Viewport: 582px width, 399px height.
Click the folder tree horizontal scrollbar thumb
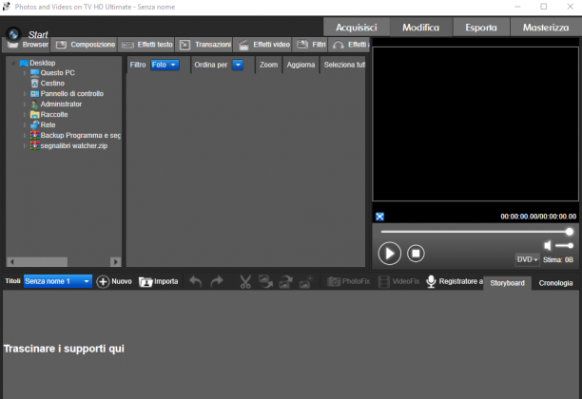pyautogui.click(x=42, y=262)
